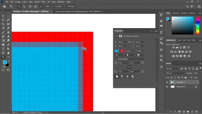Open the stroke width dropdown
This screenshot has width=202, height=114.
click(x=134, y=51)
